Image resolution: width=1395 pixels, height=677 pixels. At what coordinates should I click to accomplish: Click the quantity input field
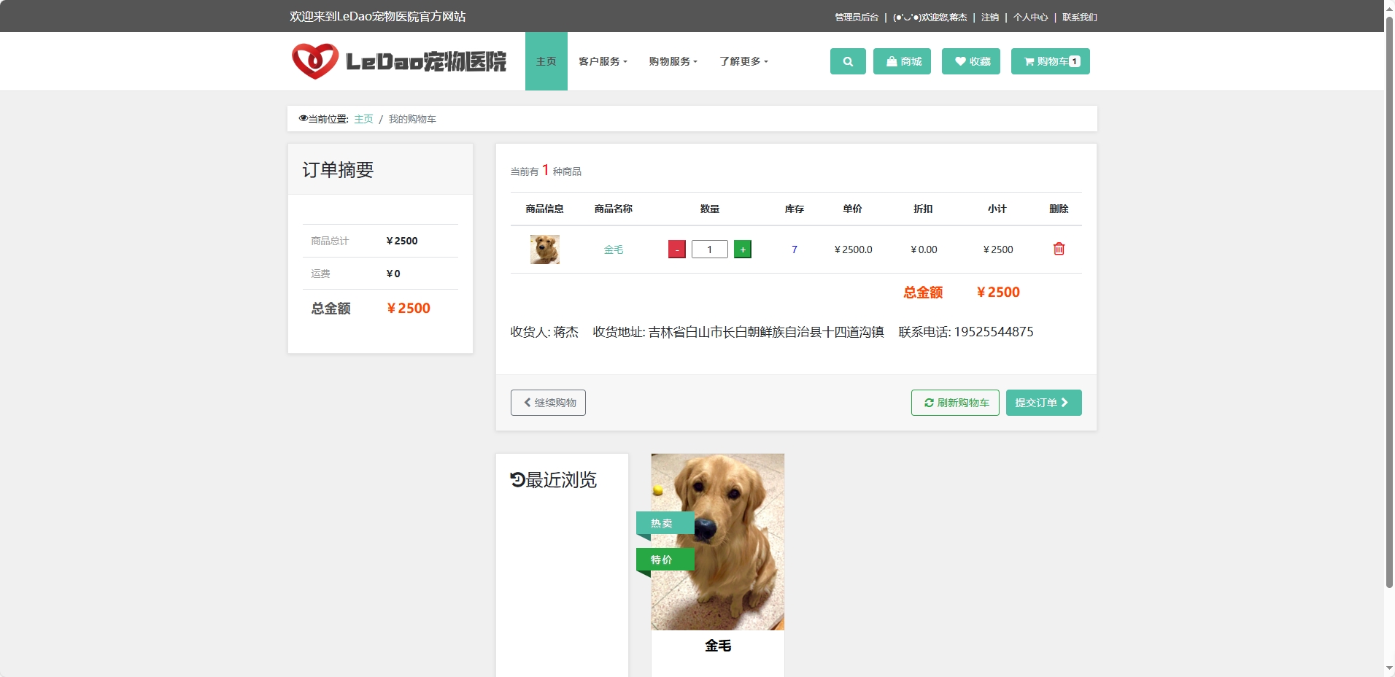(709, 249)
